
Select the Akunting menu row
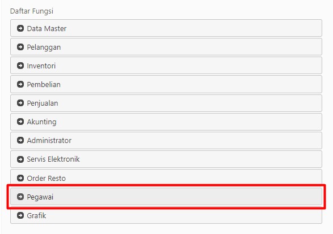(166, 122)
